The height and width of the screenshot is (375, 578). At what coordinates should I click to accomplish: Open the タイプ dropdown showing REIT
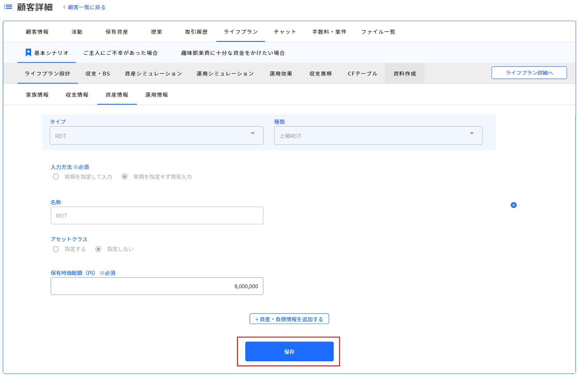156,136
